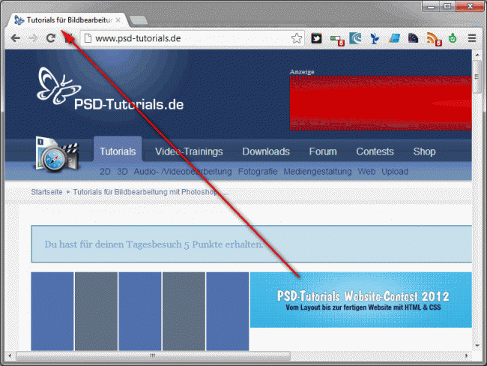Image resolution: width=487 pixels, height=366 pixels.
Task: Open a new tab with the blank tab button
Action: coord(139,20)
